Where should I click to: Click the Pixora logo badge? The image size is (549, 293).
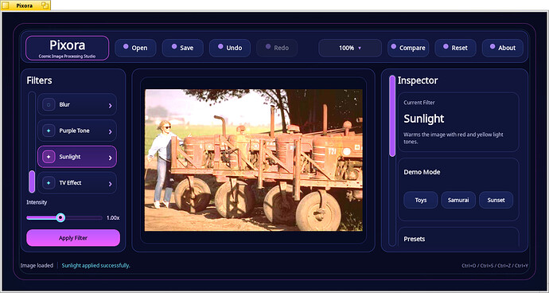coord(67,48)
